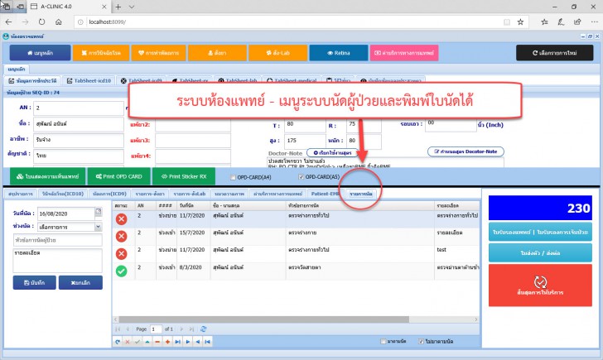
Task: Click the height field showing 175
Action: coord(305,141)
